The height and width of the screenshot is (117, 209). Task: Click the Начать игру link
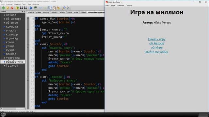coord(157,39)
